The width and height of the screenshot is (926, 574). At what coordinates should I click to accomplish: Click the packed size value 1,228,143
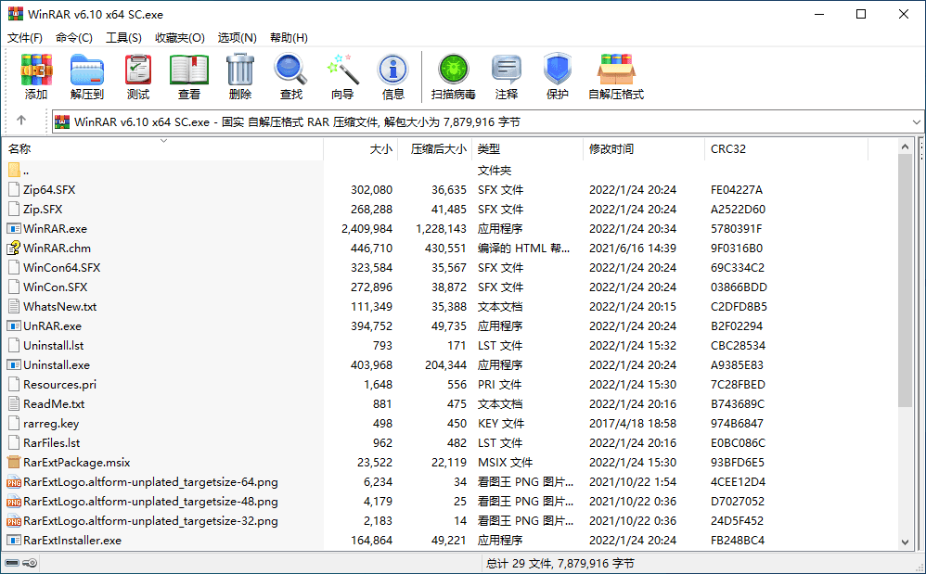[441, 228]
